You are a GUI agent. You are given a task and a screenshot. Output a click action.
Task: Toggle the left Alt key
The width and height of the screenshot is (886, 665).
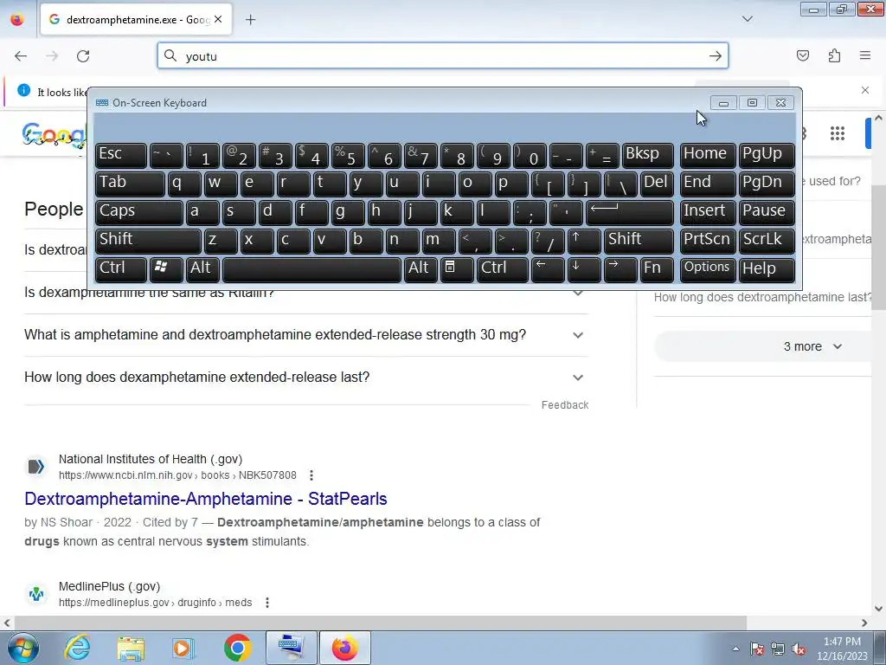[x=202, y=269]
